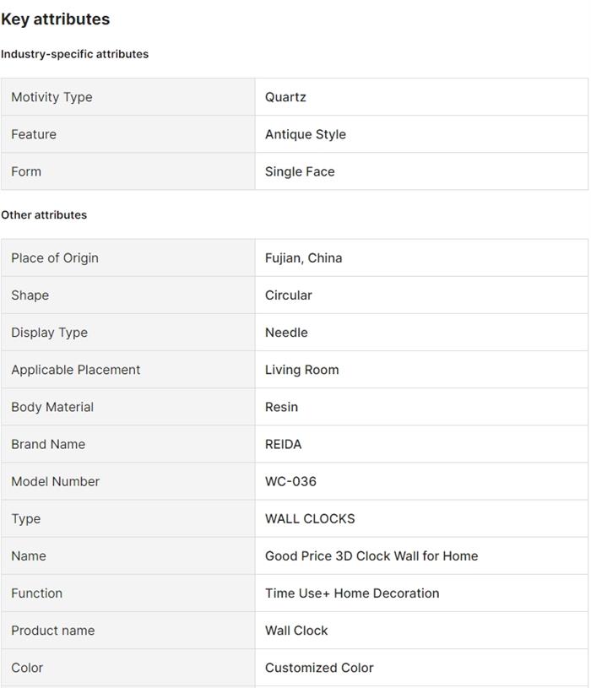Click the Industry-specific attributes subheading
The image size is (591, 688).
pyautogui.click(x=74, y=54)
